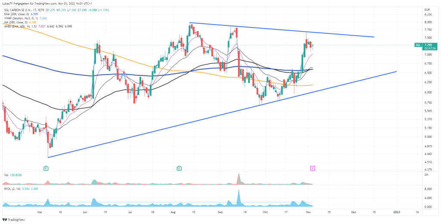
Task: Click the 8.000 level on price axis
Action: 428,22
